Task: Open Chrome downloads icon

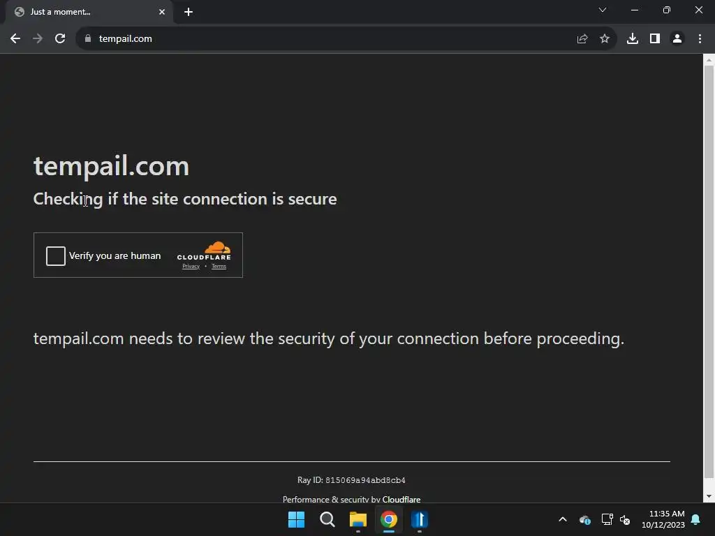Action: point(633,39)
